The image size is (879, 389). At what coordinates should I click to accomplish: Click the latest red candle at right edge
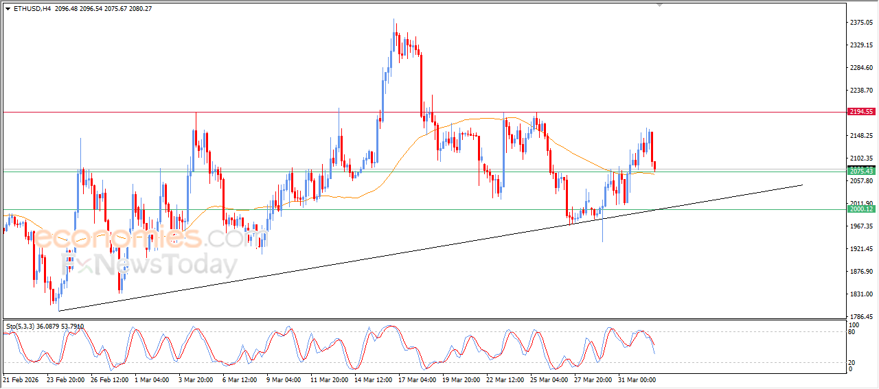coord(655,165)
